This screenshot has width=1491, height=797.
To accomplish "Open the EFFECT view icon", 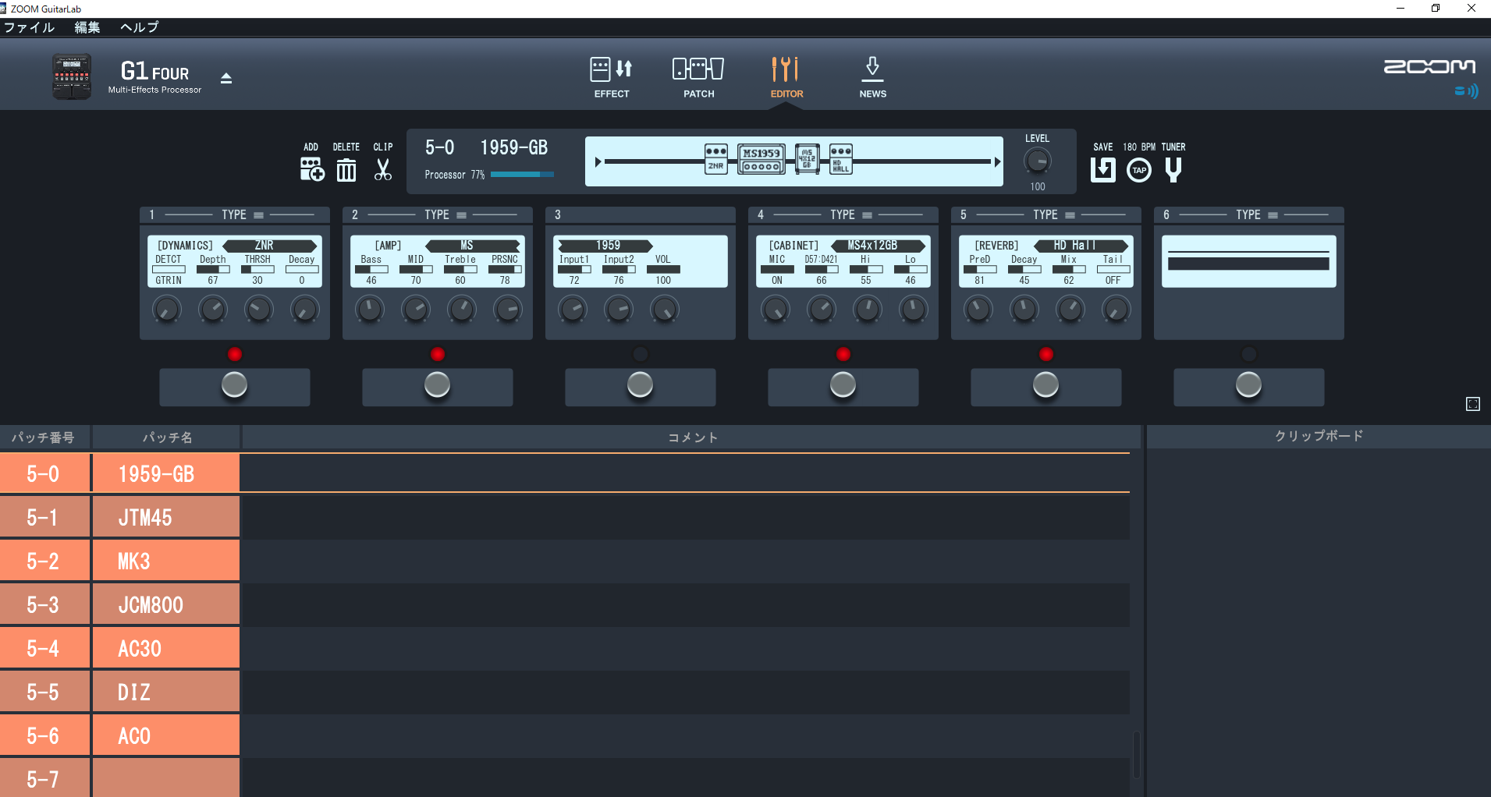I will (x=611, y=69).
